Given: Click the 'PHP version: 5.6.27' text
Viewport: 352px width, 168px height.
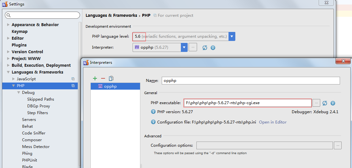Looking at the screenshot, I should click(175, 112).
